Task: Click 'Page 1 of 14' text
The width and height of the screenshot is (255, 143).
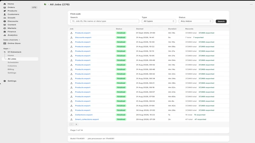Action: coord(76,130)
